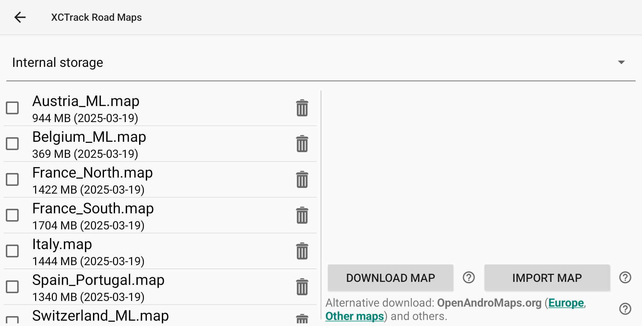This screenshot has width=642, height=326.
Task: Select the France_South.map file name
Action: [x=93, y=208]
